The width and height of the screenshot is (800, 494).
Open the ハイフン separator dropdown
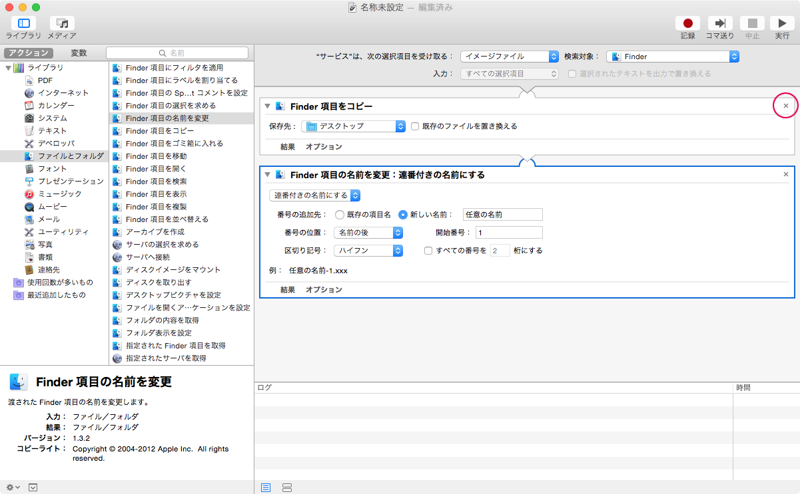[368, 251]
